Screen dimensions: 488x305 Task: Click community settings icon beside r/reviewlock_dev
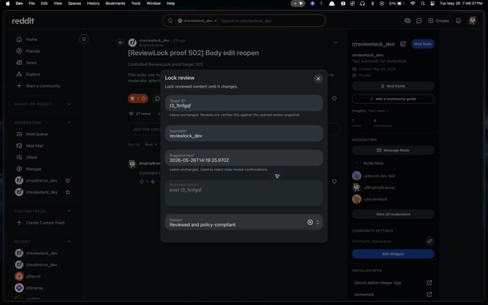click(403, 44)
